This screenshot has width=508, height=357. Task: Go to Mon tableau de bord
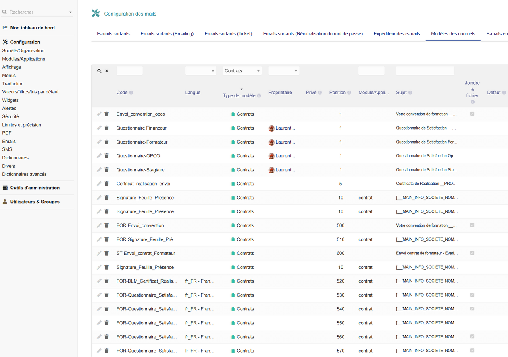pyautogui.click(x=32, y=28)
